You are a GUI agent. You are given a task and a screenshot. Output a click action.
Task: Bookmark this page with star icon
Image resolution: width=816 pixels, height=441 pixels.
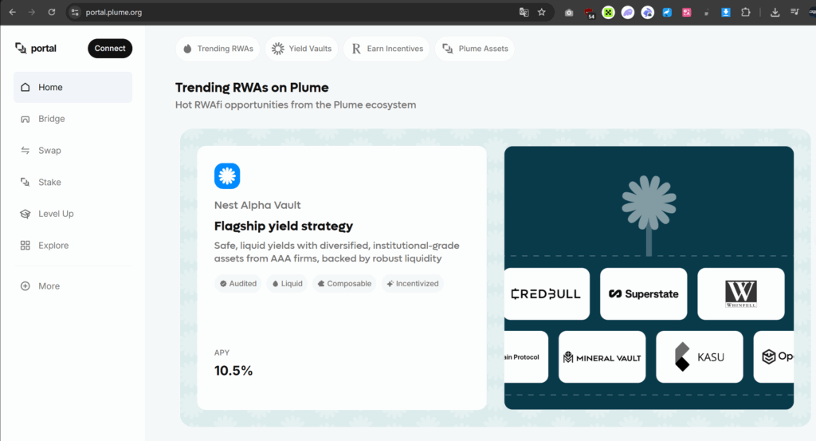tap(542, 12)
